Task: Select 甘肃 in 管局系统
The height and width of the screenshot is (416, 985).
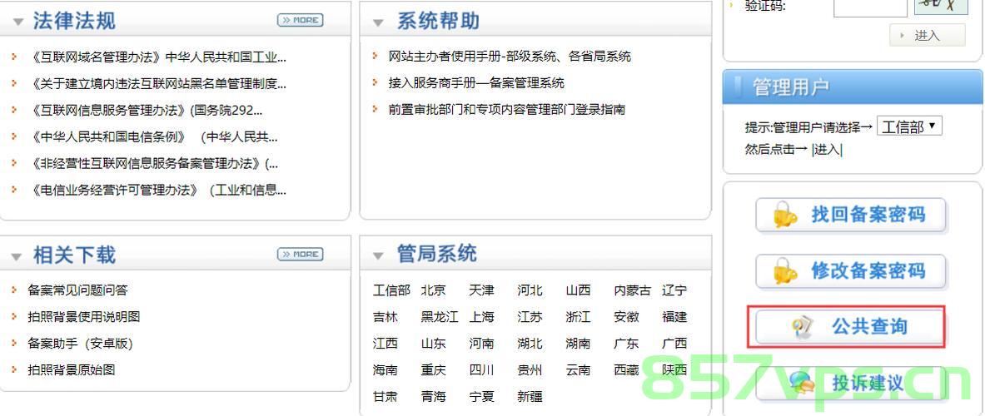Action: (385, 397)
